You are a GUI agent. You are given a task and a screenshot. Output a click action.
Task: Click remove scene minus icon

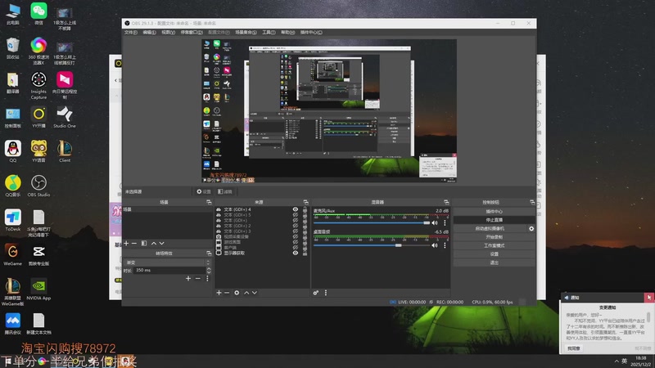135,243
